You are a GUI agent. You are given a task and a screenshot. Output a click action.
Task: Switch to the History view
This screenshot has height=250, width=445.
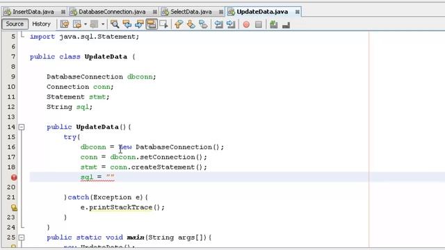[x=41, y=24]
